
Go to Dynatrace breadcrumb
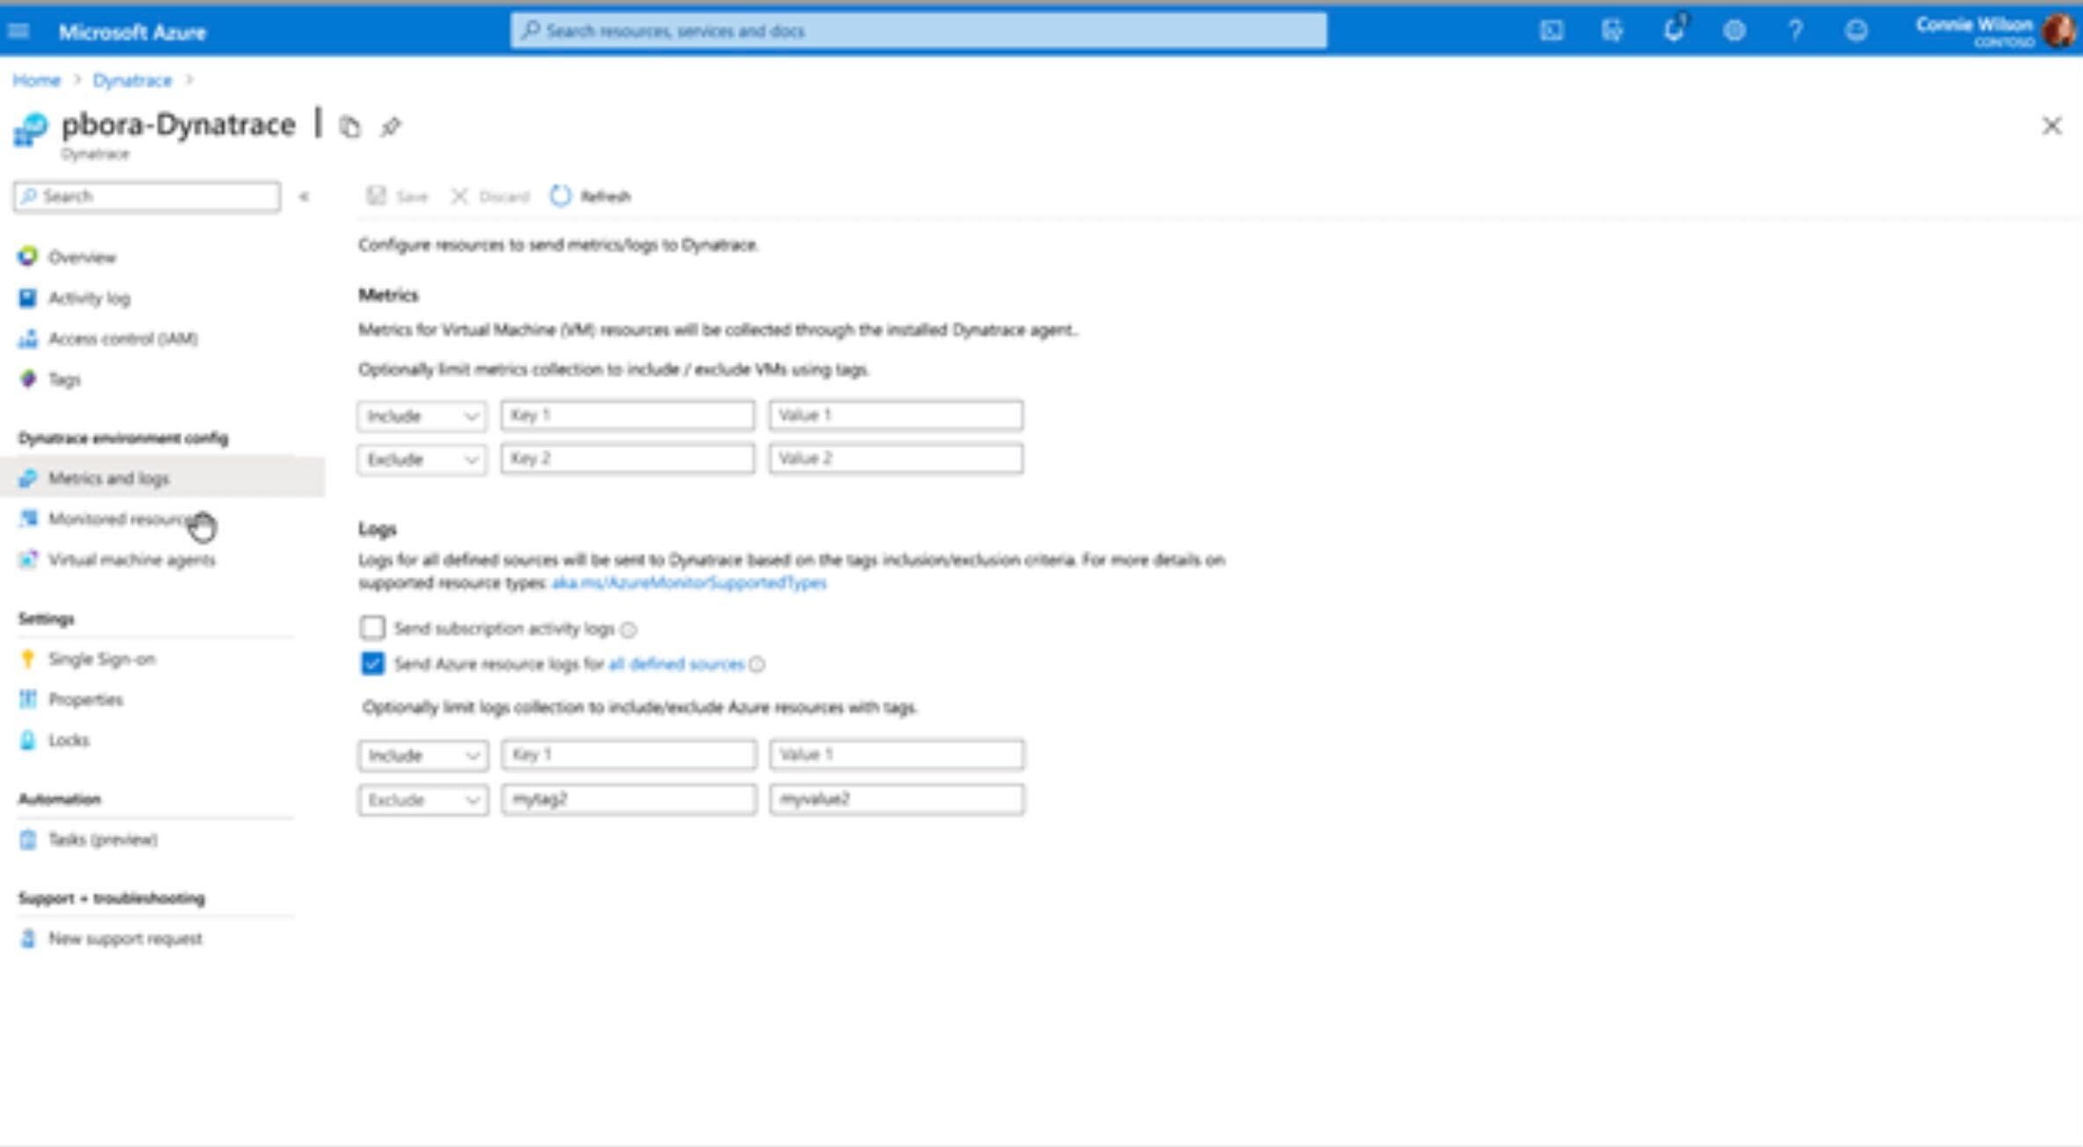[132, 80]
